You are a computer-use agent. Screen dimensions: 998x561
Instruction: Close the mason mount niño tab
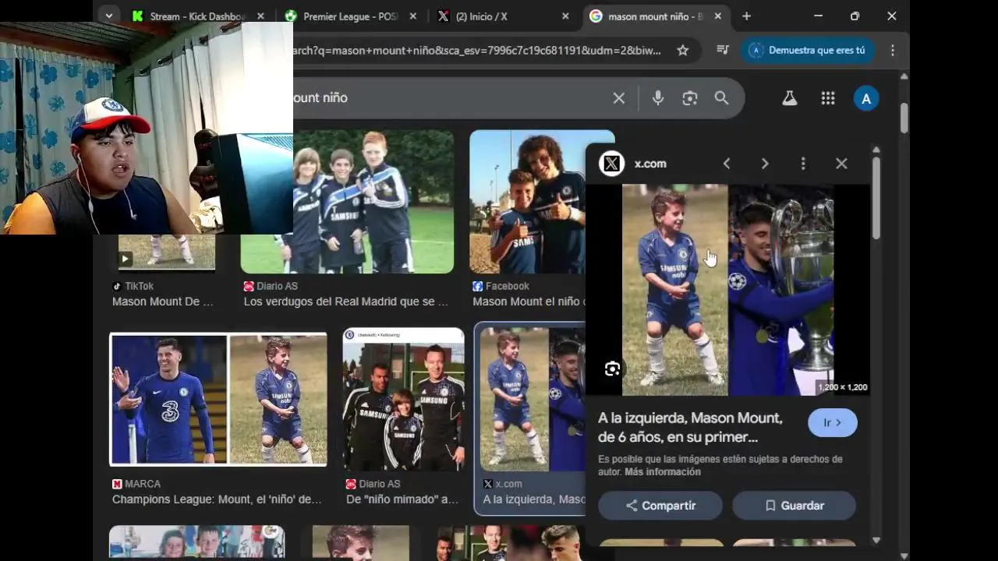(x=717, y=16)
